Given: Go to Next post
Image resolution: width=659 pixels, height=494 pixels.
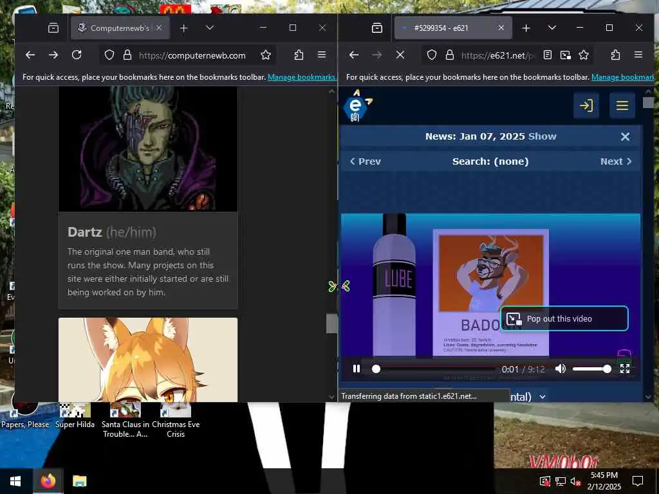Looking at the screenshot, I should pos(616,161).
